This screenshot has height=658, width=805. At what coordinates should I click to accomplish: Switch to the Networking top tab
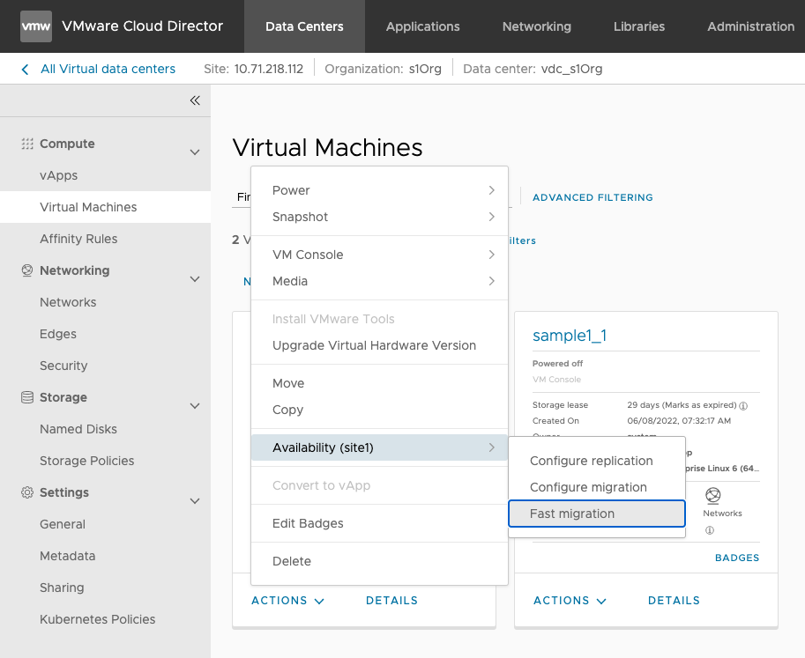pyautogui.click(x=536, y=26)
